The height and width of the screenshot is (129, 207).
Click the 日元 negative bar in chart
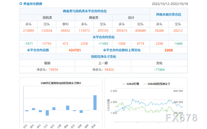click(x=47, y=113)
